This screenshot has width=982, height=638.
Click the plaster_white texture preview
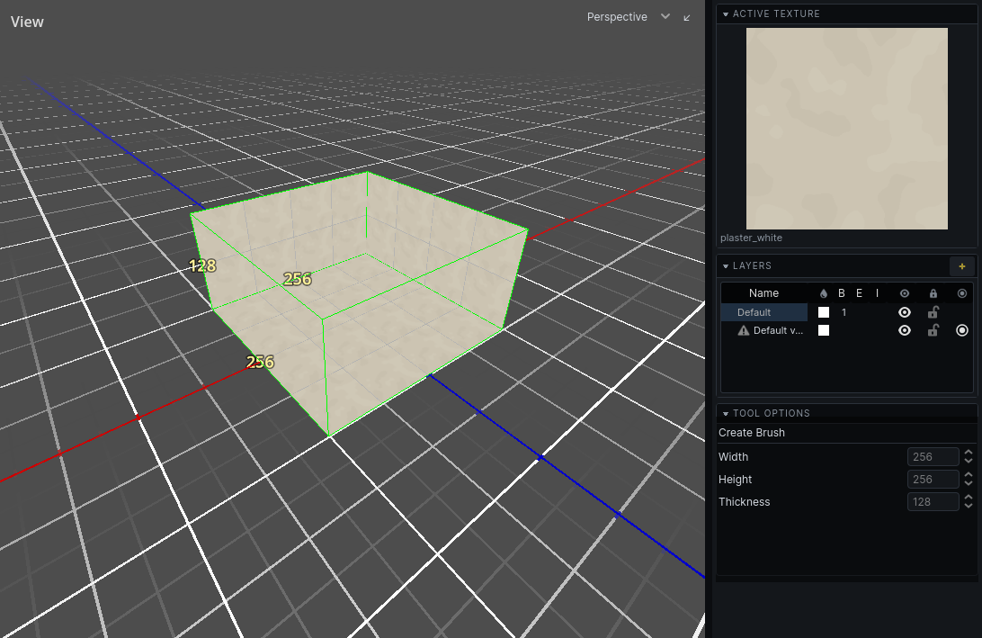pyautogui.click(x=847, y=129)
